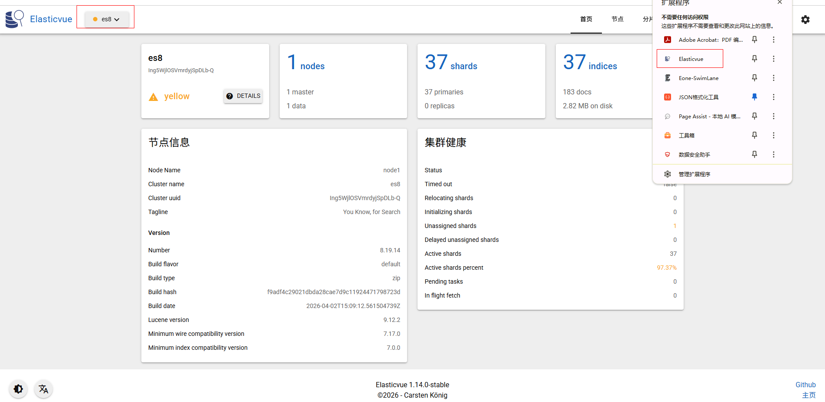
Task: Select the Elasticvue extension entry
Action: pyautogui.click(x=690, y=59)
